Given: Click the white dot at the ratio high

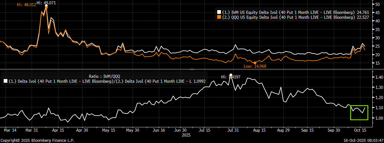Looking at the screenshot, I should pos(231,75).
